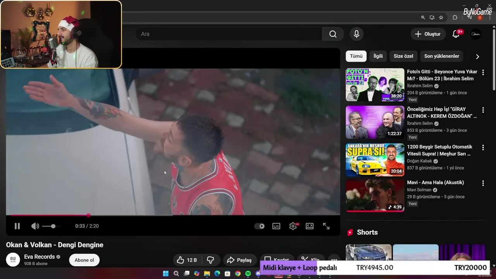
Task: Open the player settings gear
Action: 293,226
